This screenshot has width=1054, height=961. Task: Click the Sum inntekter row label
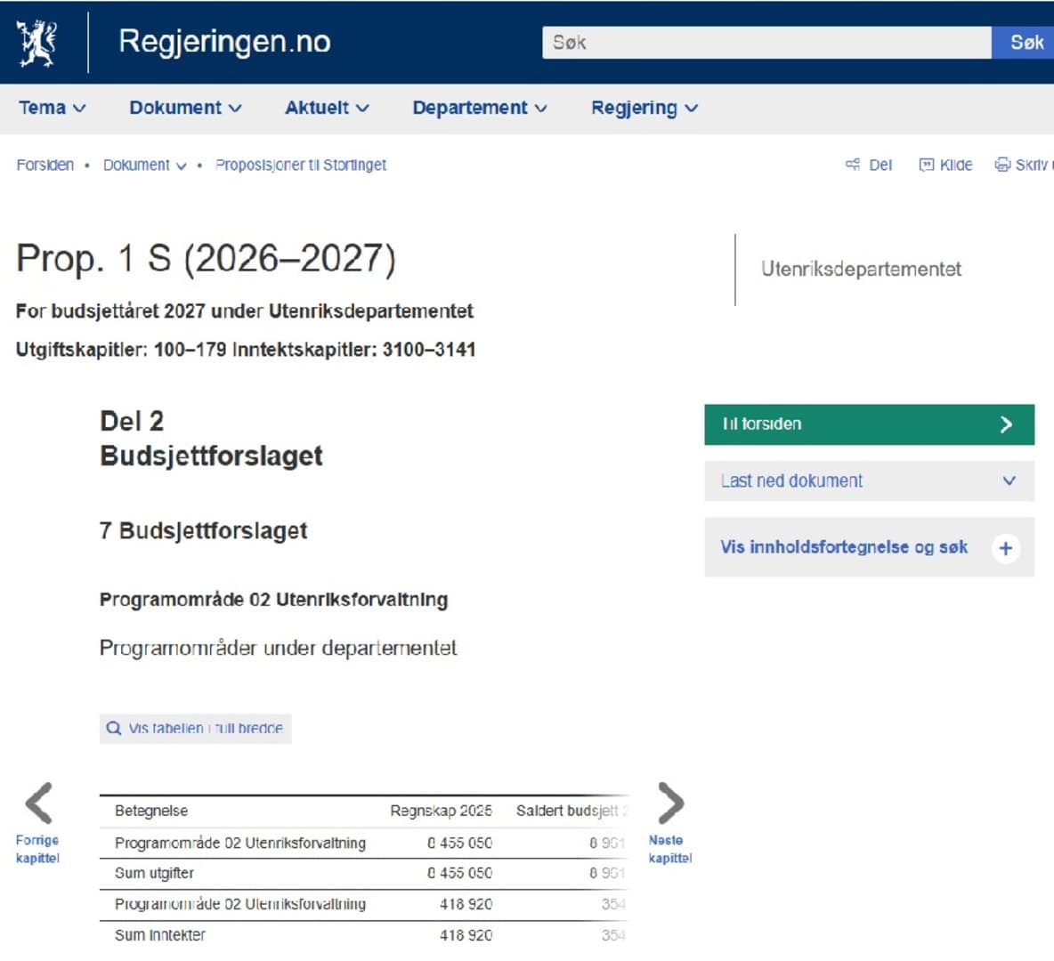coord(160,935)
